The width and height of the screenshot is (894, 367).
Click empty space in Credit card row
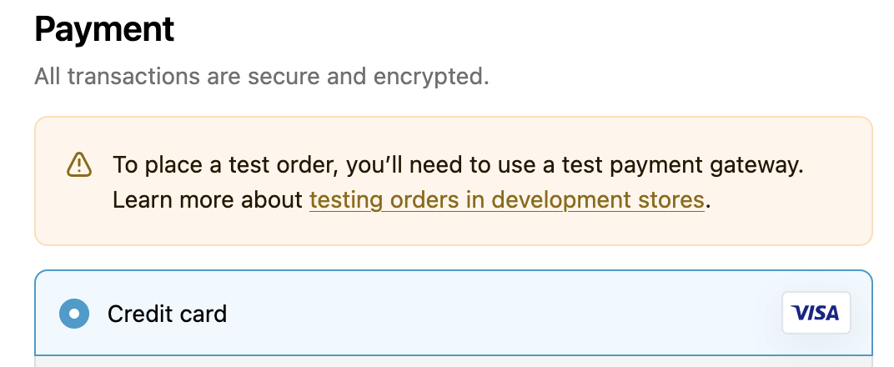(500, 314)
